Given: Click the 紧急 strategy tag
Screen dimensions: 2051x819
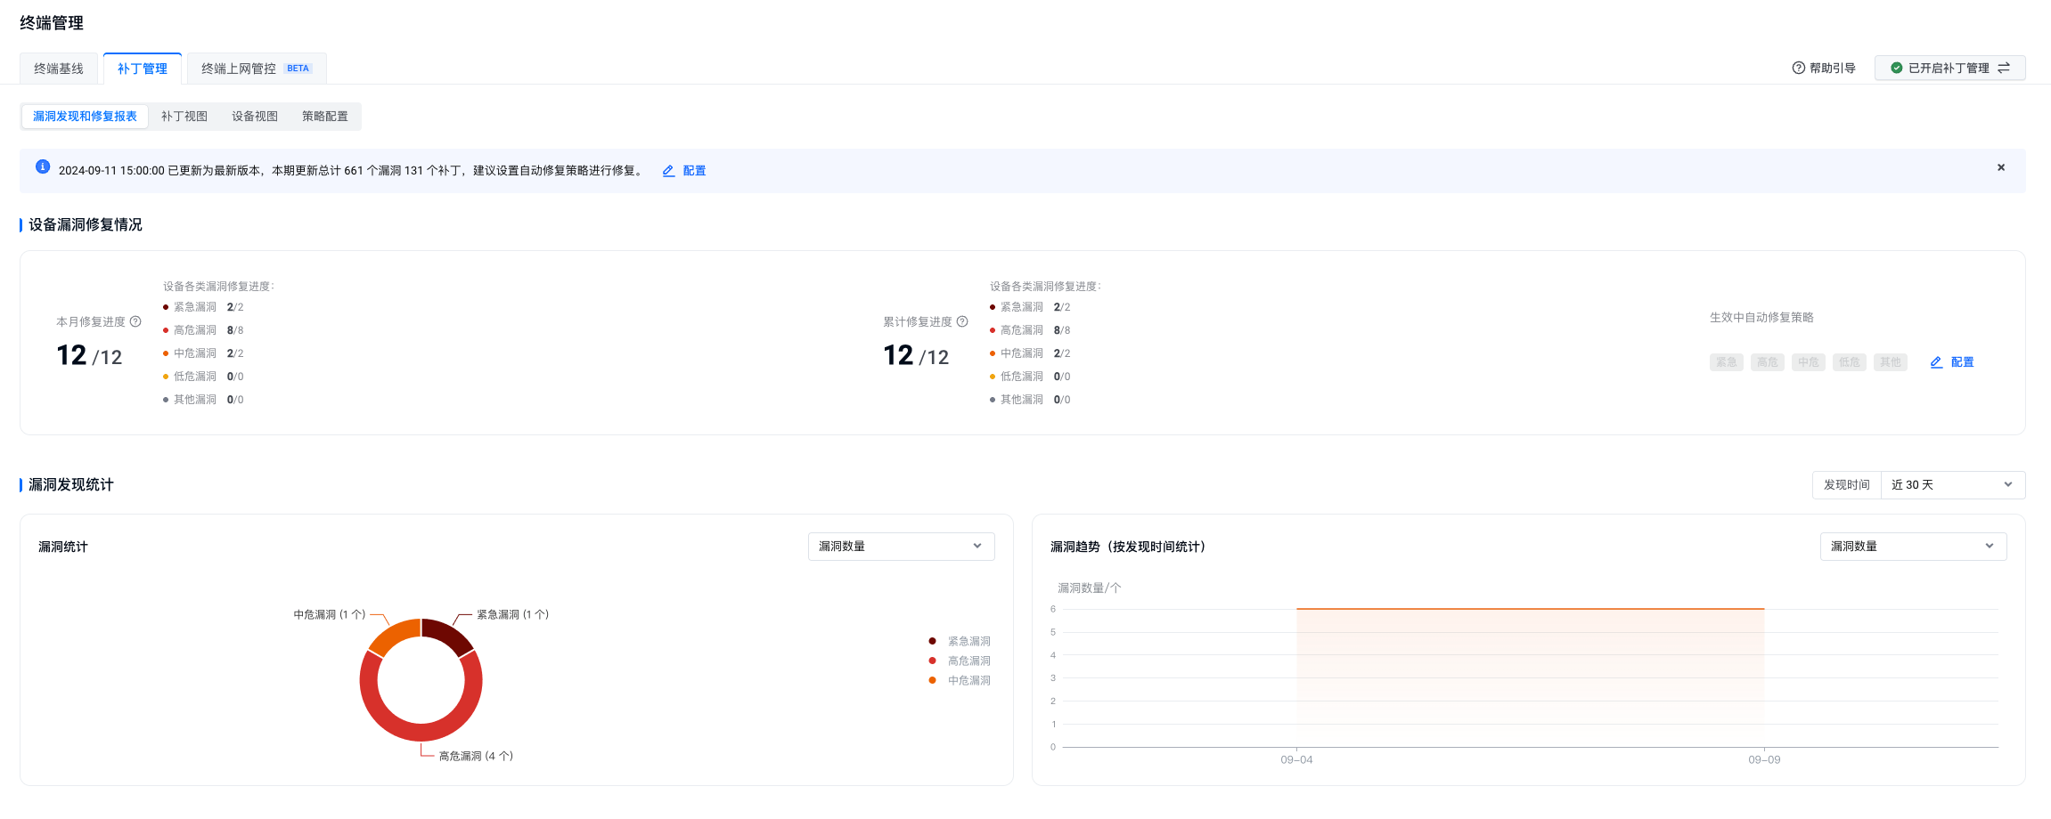Looking at the screenshot, I should coord(1726,362).
